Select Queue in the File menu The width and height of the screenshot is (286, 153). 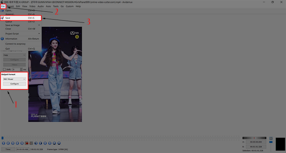(x=21, y=22)
